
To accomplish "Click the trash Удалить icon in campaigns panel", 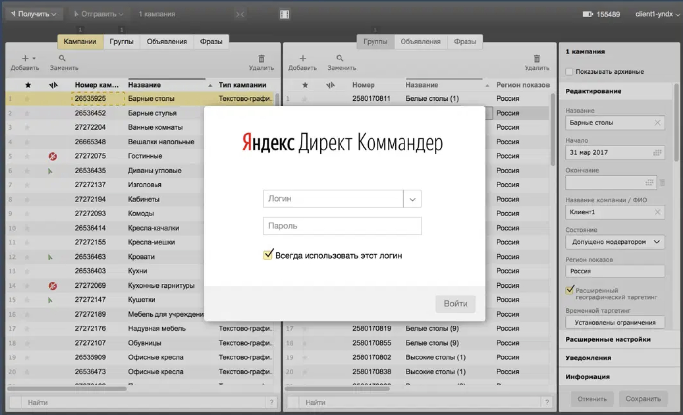I will [x=261, y=59].
